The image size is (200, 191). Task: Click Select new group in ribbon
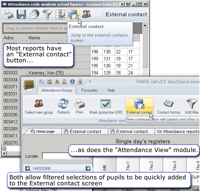pyautogui.click(x=39, y=106)
